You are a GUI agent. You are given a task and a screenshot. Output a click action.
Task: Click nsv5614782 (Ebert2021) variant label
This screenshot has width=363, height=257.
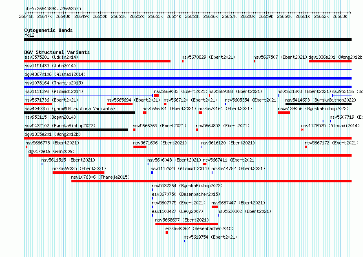(238, 168)
